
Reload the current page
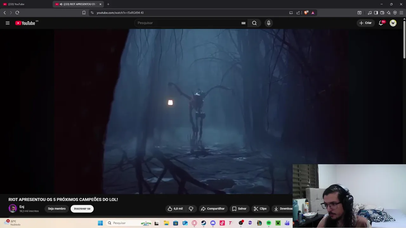[17, 13]
